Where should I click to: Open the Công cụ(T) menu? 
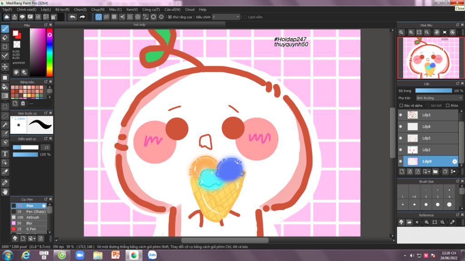click(x=151, y=10)
